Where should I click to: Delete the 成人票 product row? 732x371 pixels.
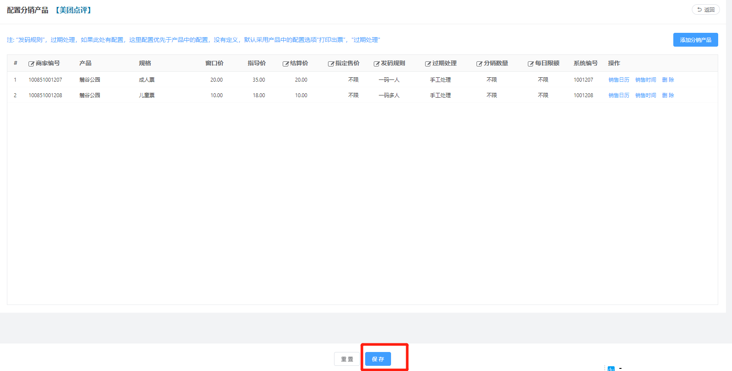point(668,80)
